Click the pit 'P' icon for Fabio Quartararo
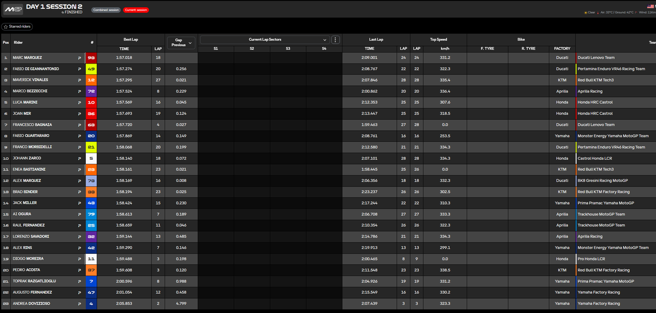 point(80,136)
